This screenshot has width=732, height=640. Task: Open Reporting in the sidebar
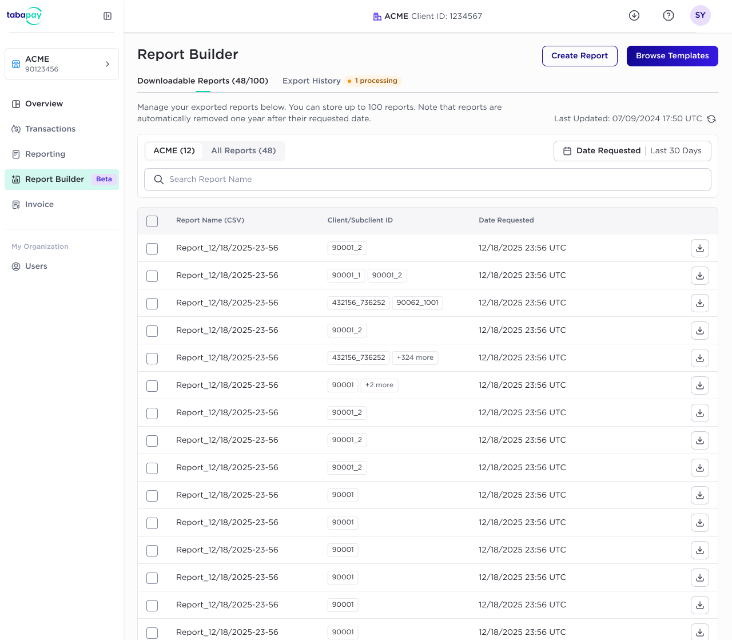point(62,154)
